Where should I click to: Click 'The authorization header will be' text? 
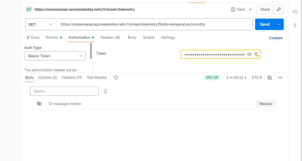coord(50,70)
